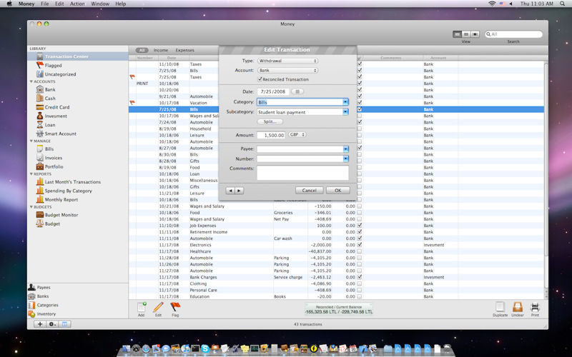Click the Add transaction toolbar icon
572x357 pixels.
click(x=141, y=309)
